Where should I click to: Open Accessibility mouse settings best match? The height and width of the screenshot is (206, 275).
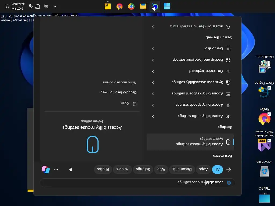(x=190, y=142)
